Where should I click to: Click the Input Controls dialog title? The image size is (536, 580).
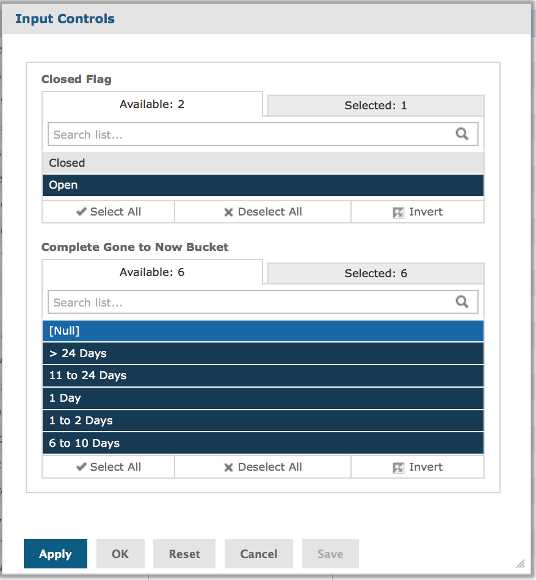(65, 18)
